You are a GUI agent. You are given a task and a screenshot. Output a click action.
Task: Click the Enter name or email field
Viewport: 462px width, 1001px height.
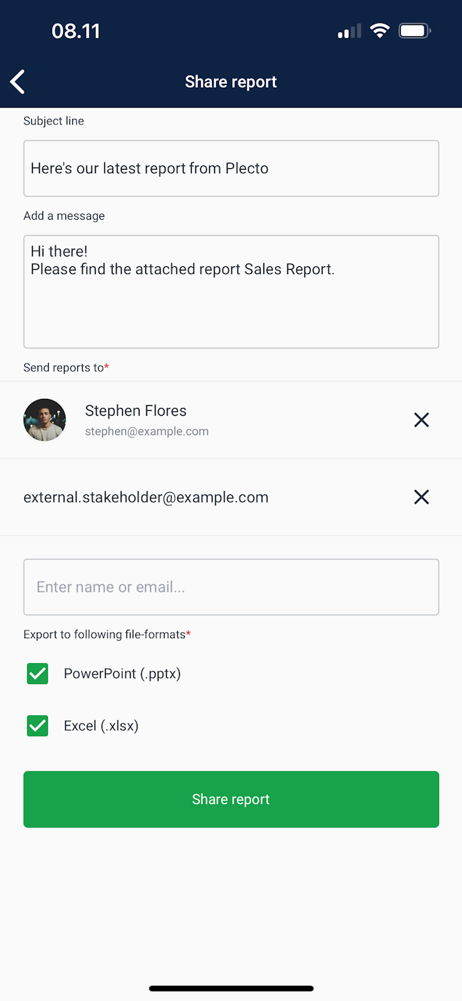point(231,587)
